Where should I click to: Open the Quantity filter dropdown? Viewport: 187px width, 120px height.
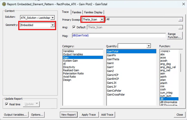(149, 46)
